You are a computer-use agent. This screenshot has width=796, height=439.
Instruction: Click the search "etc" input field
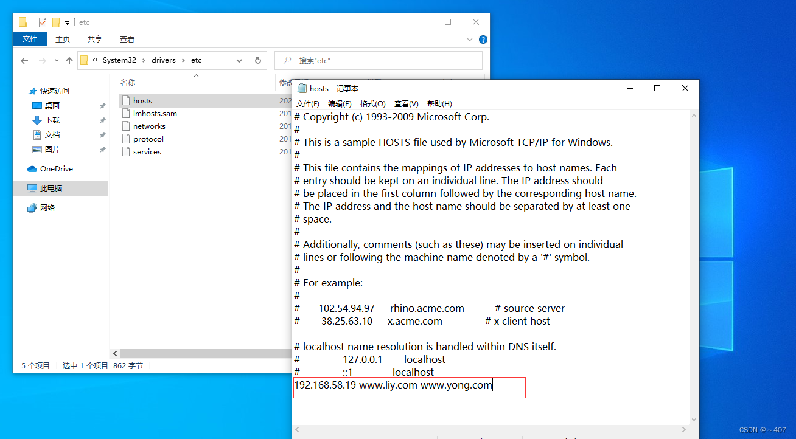pyautogui.click(x=379, y=61)
